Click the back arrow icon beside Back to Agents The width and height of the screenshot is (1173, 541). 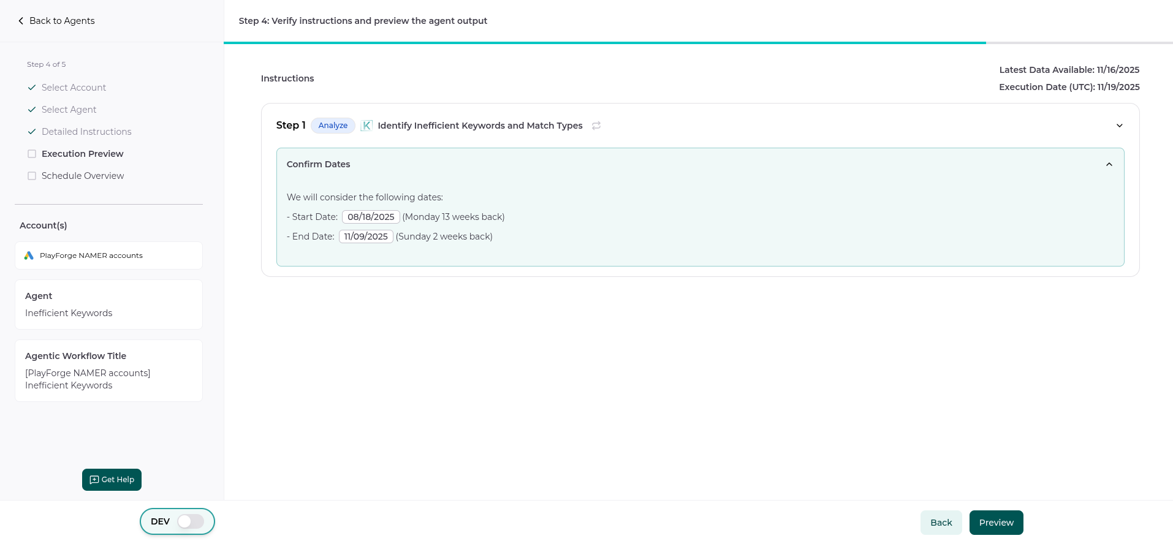click(21, 21)
